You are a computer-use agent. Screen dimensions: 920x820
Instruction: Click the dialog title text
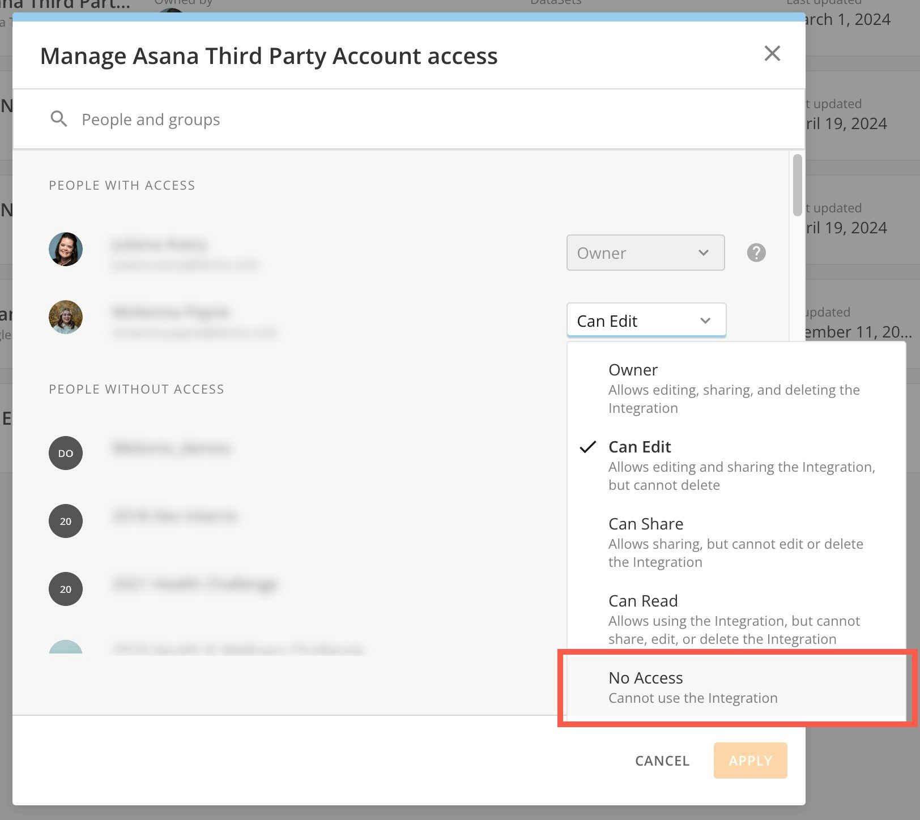tap(269, 56)
